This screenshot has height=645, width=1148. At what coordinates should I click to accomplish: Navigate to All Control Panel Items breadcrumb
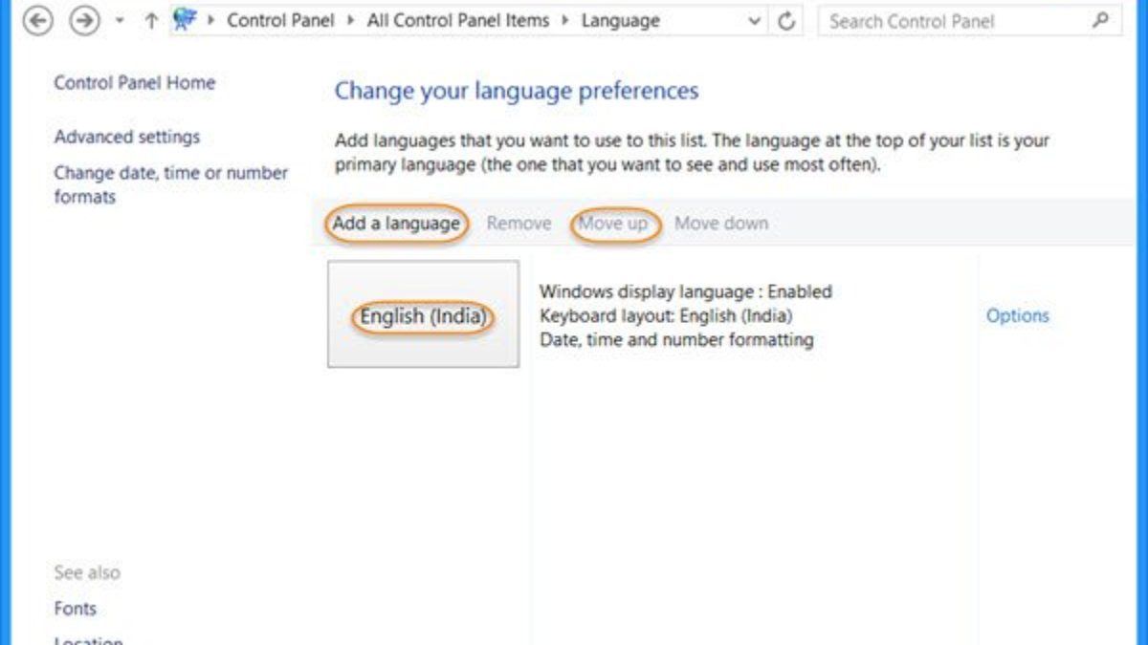[x=458, y=21]
